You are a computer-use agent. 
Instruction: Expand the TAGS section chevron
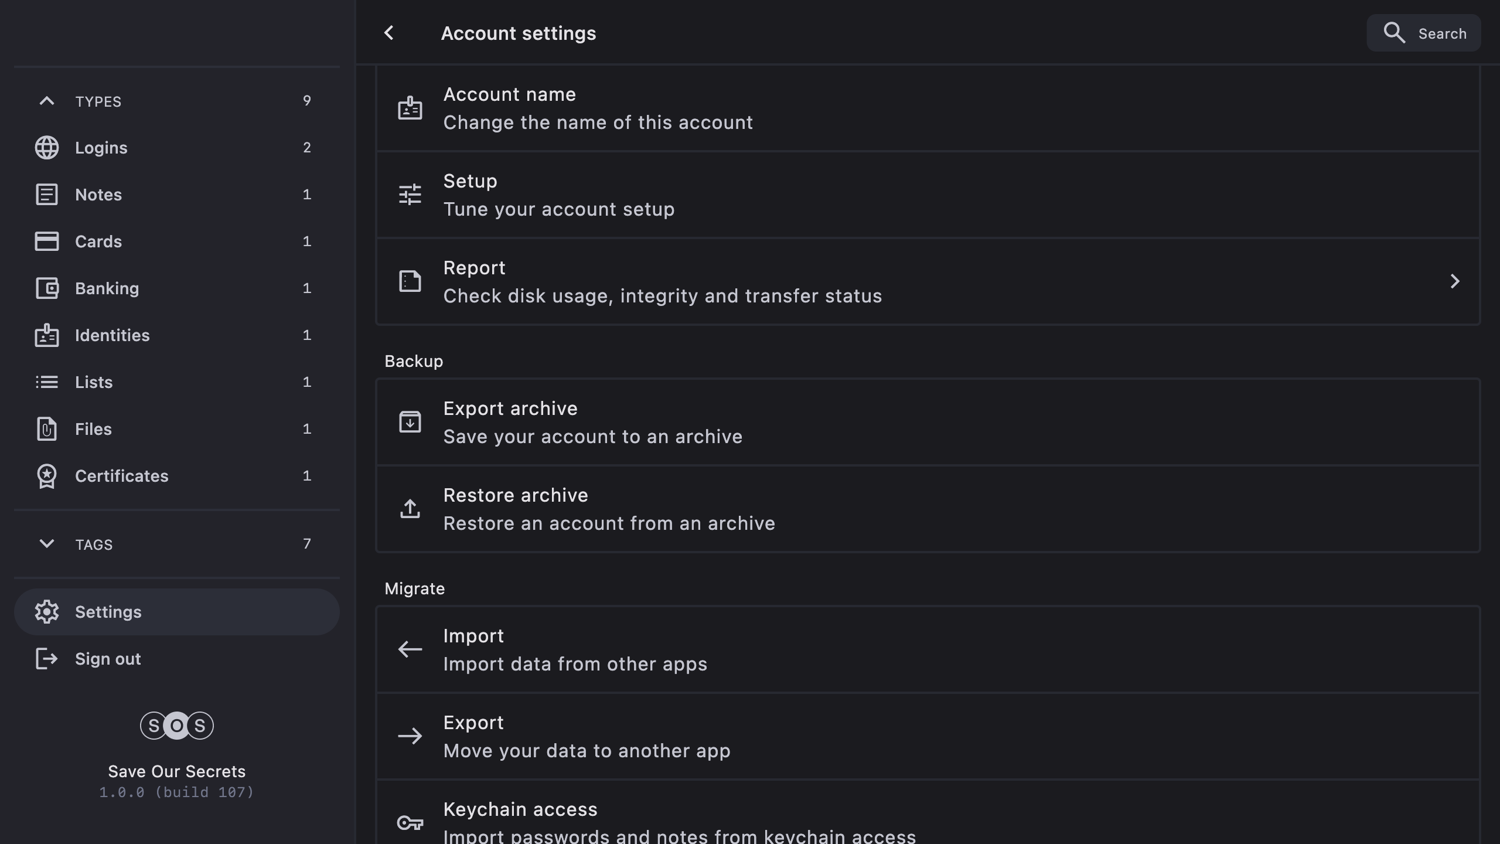pos(47,544)
